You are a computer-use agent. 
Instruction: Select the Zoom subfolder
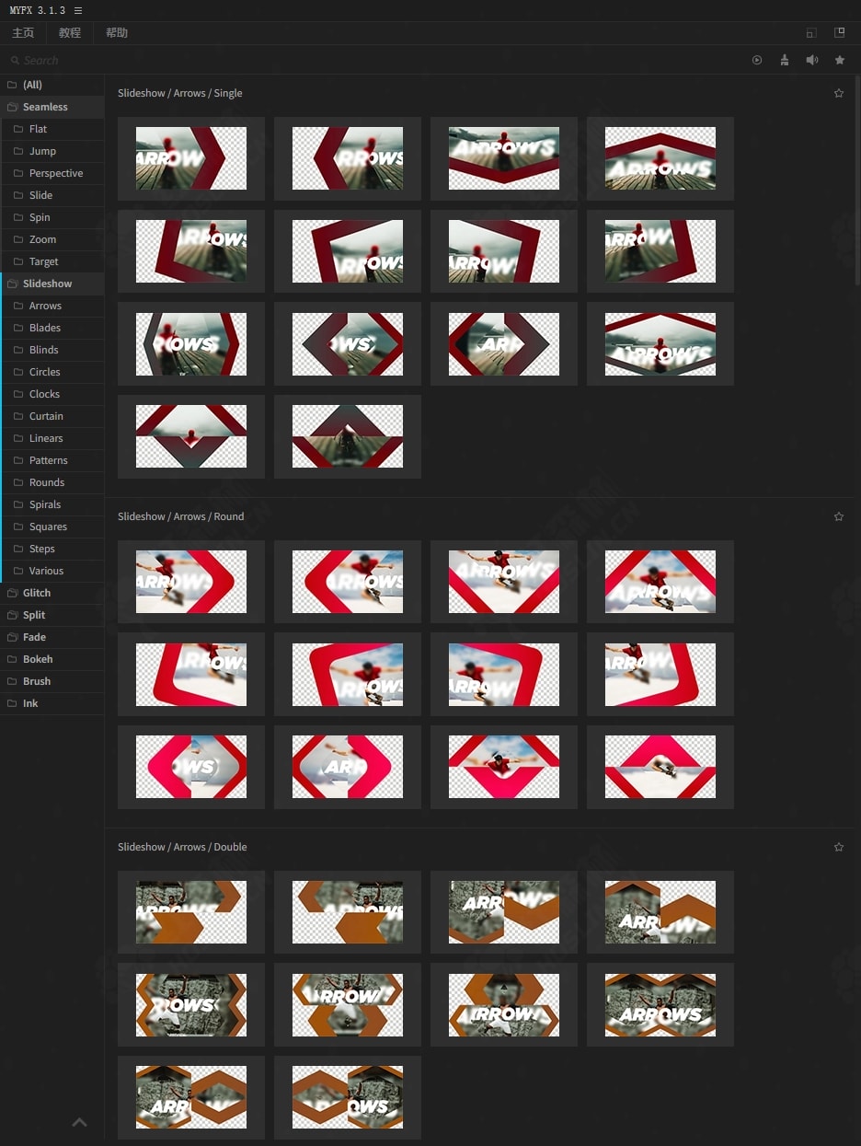52,239
